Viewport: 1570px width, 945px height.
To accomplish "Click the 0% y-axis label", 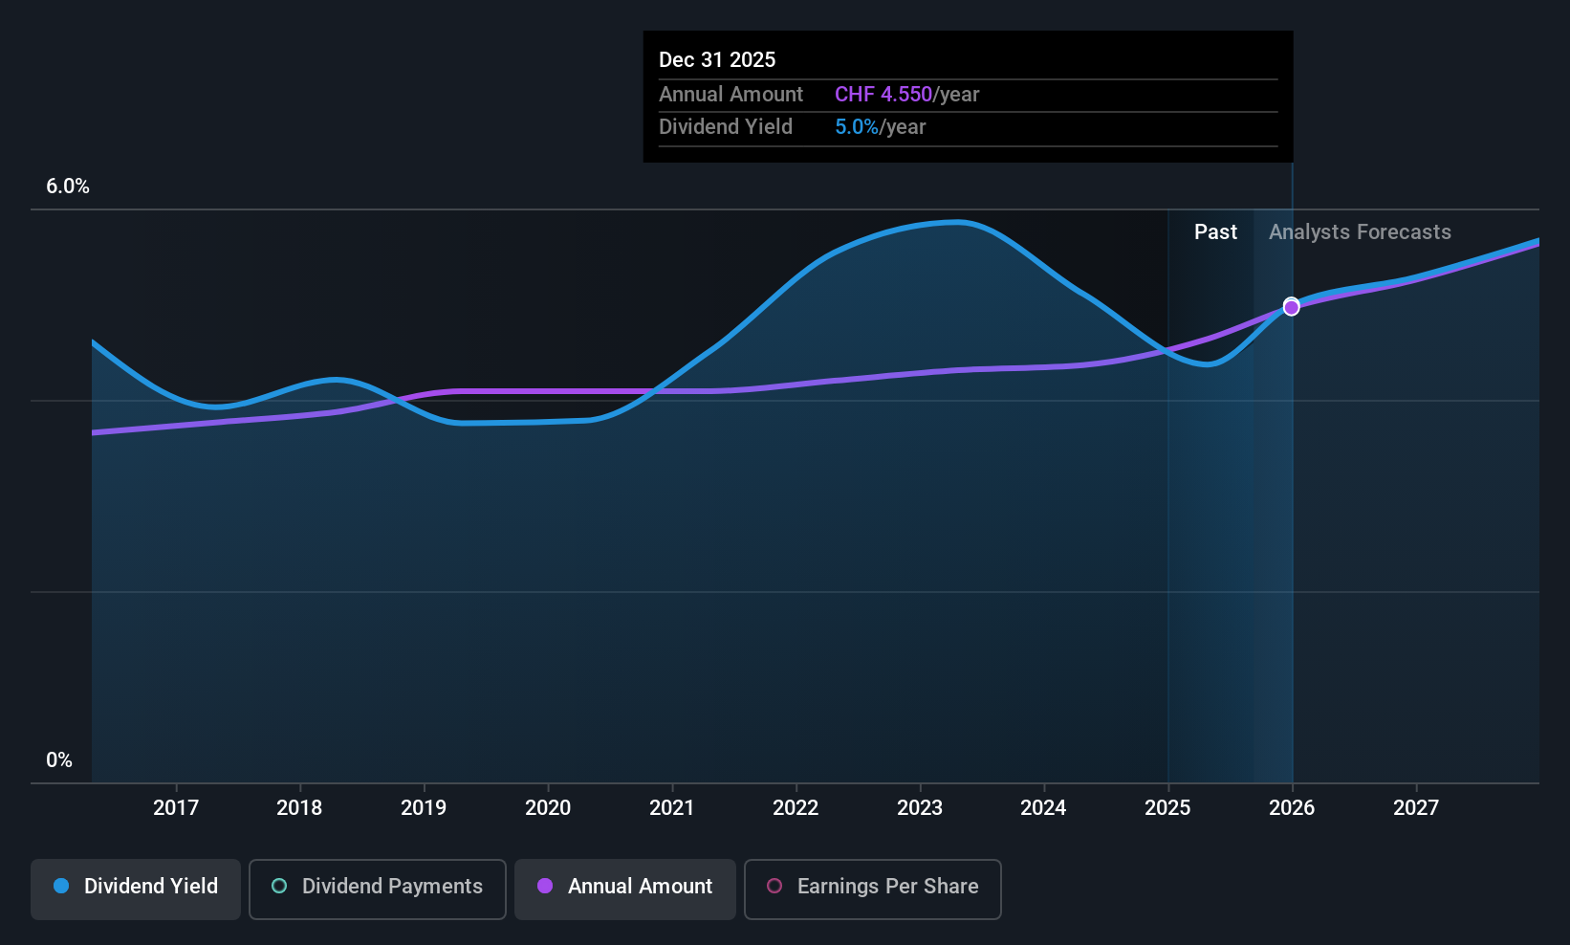I will click(59, 760).
